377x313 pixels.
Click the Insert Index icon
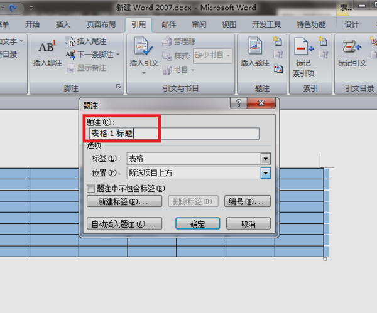tap(323, 41)
